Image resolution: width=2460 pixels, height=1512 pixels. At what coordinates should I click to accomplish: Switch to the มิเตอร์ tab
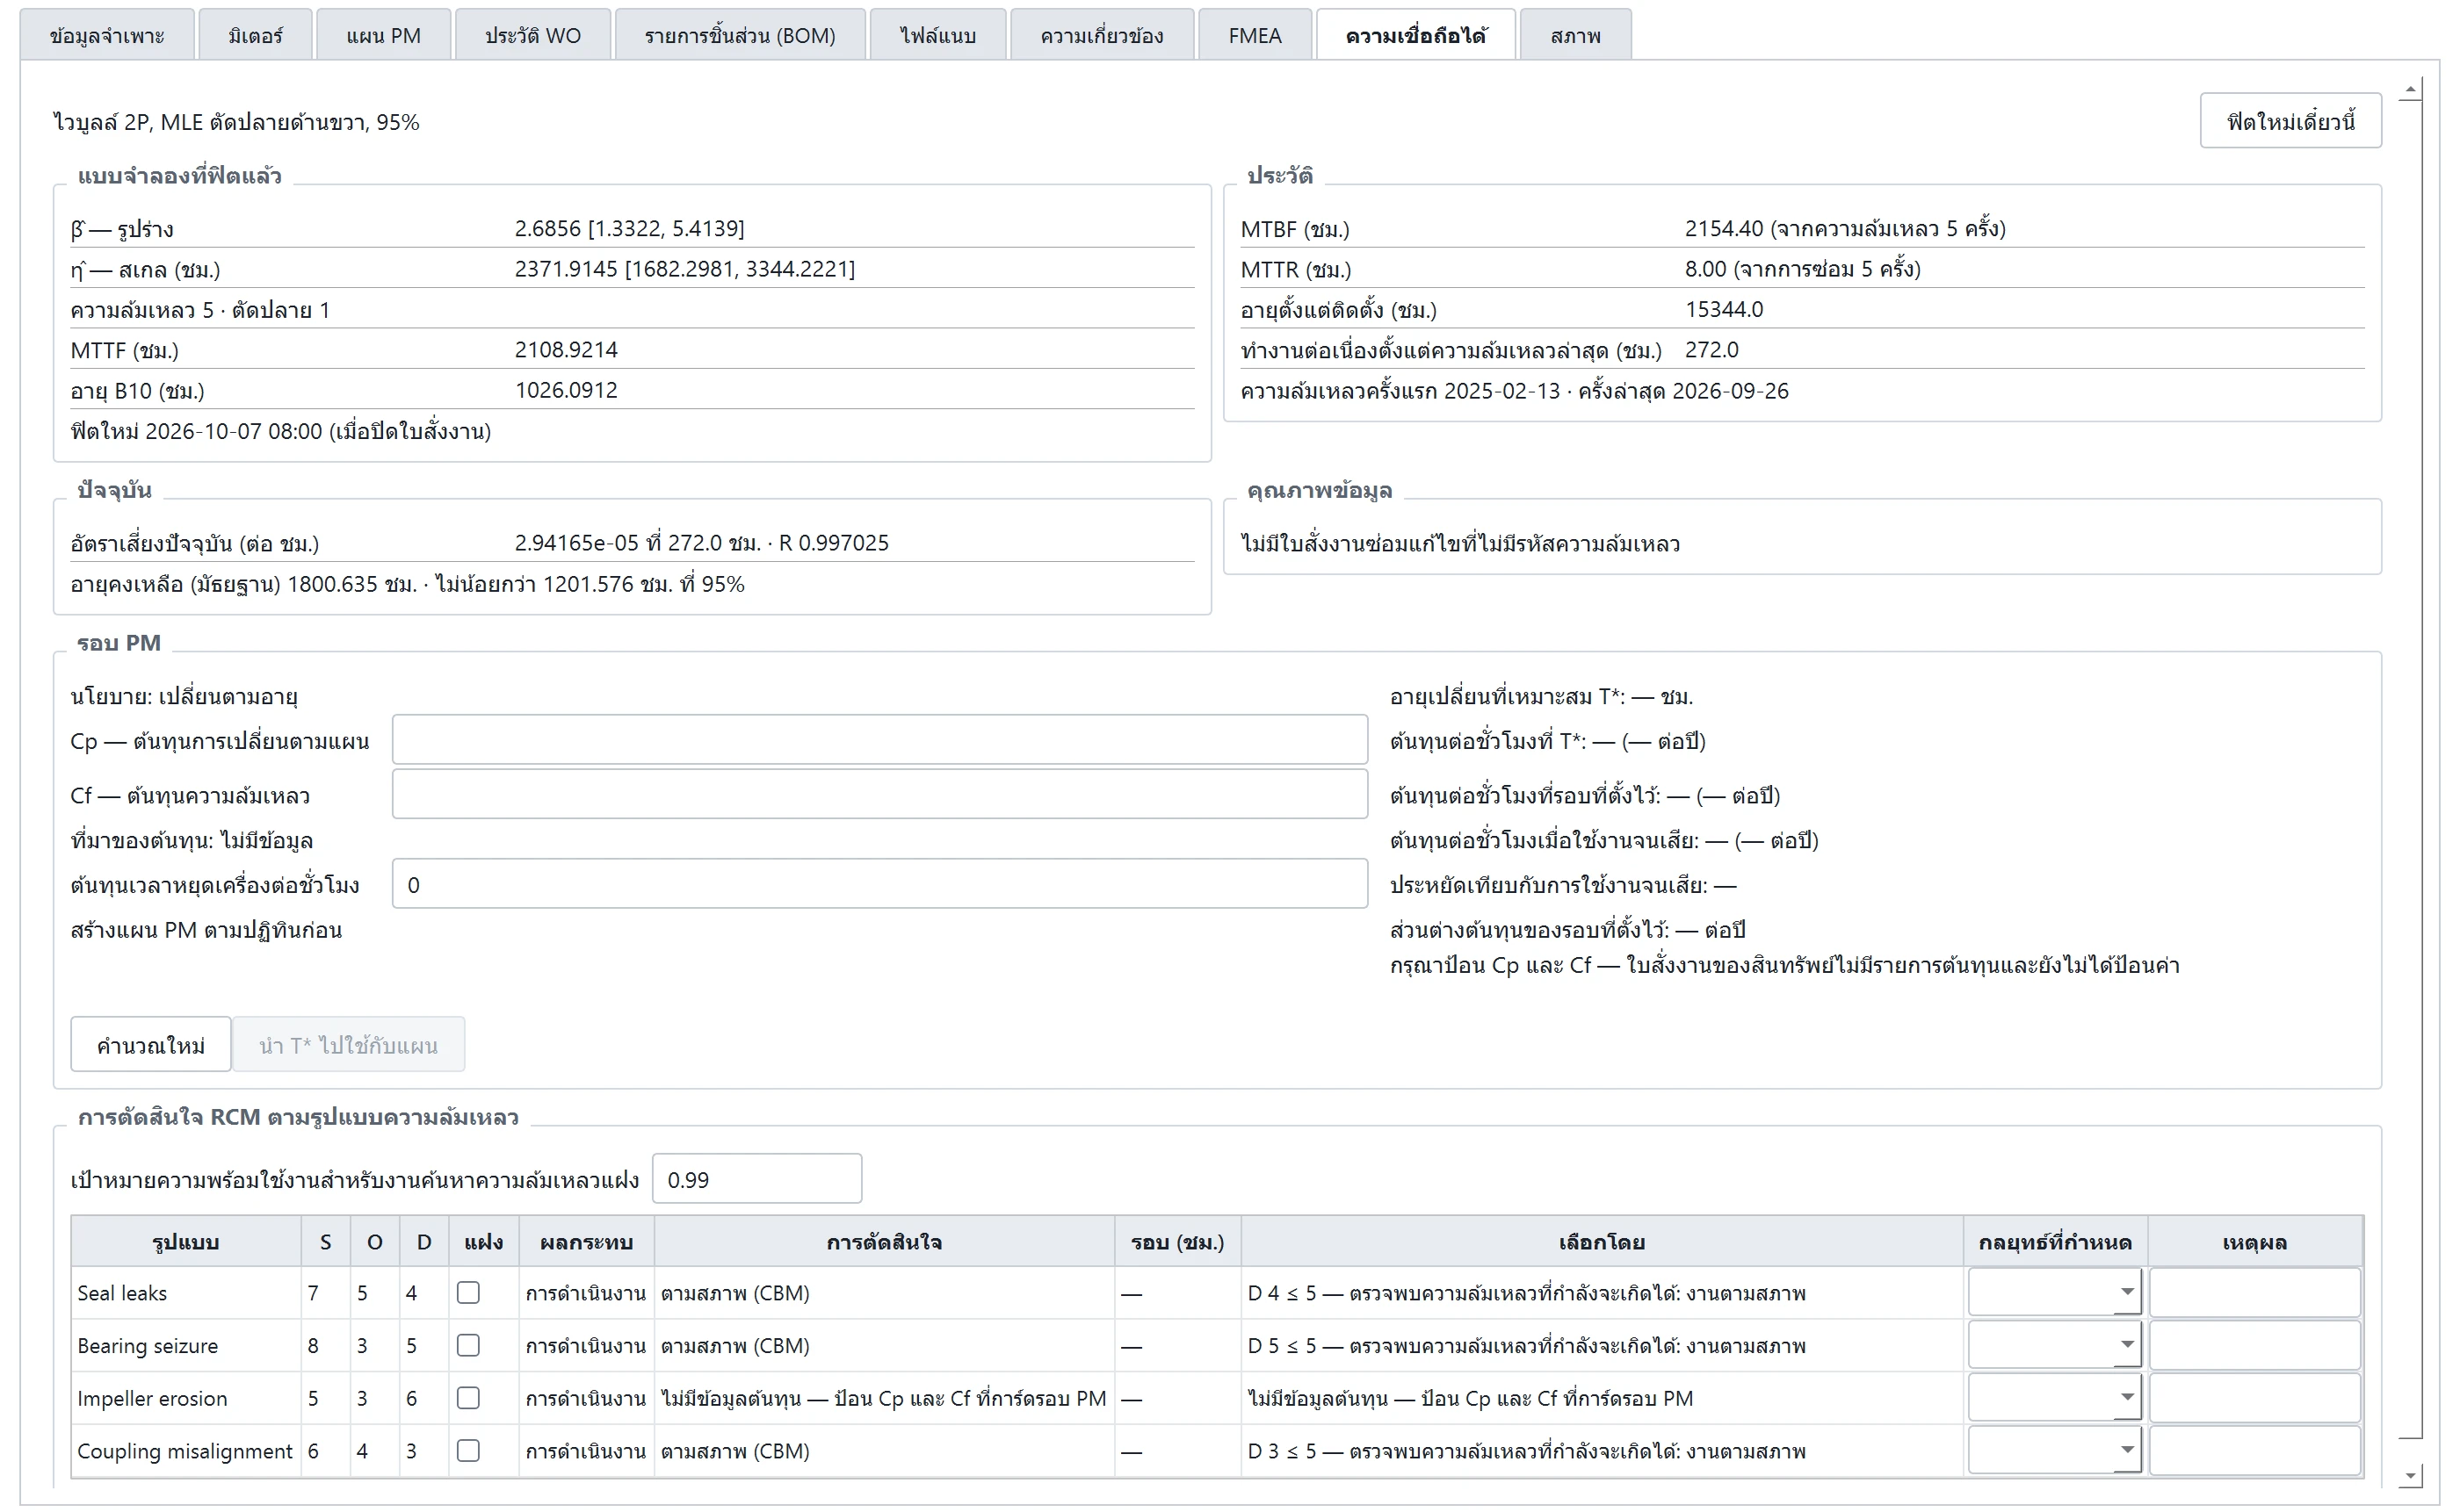tap(255, 35)
